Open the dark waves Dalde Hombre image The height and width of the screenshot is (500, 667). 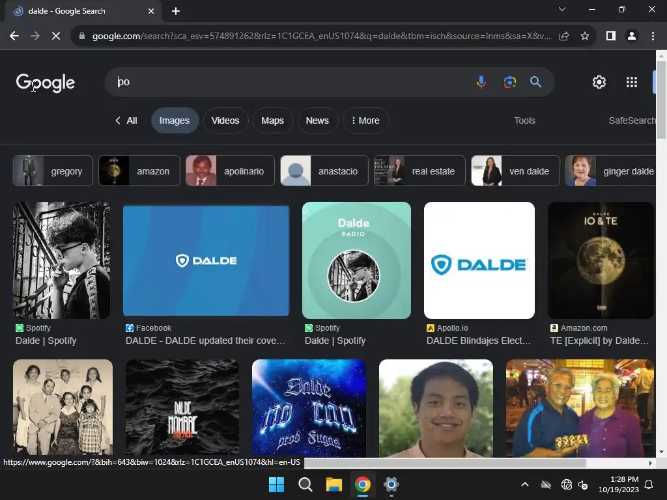point(182,408)
